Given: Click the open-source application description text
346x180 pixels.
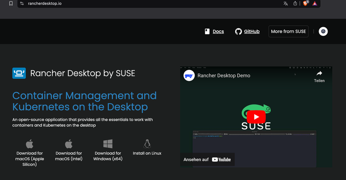Looking at the screenshot, I should (x=83, y=122).
